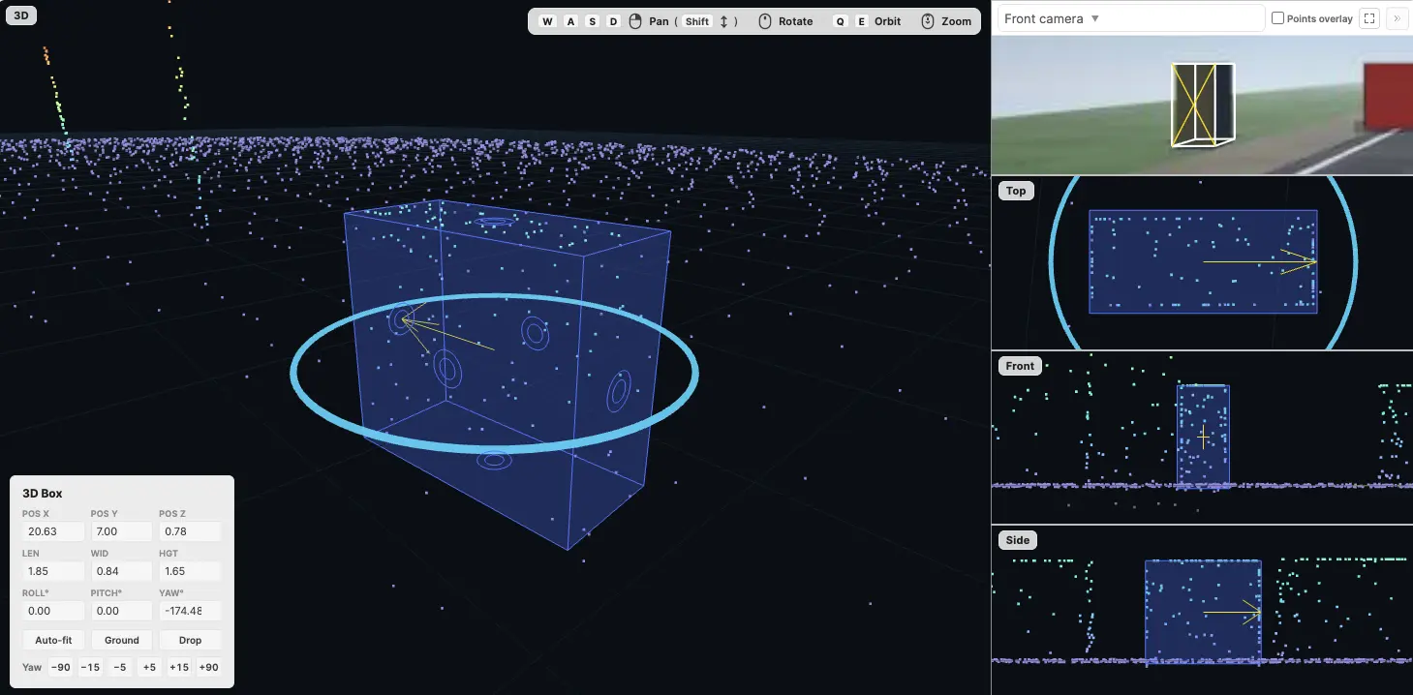Click the Shift key hint
1413x695 pixels.
coord(697,21)
